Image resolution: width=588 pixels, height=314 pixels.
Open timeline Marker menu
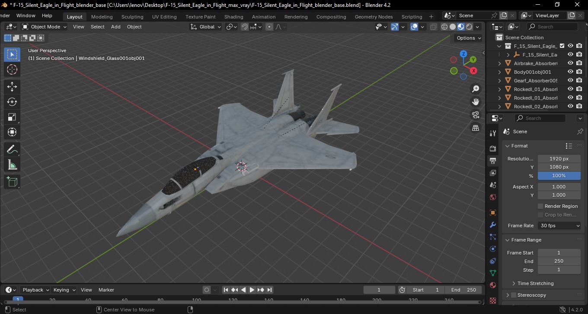106,290
